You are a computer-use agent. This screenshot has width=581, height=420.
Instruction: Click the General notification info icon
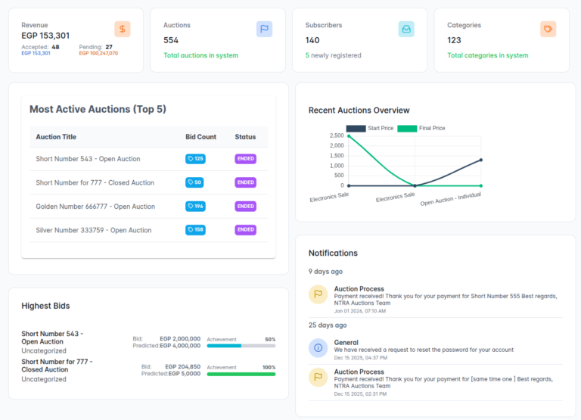(318, 347)
